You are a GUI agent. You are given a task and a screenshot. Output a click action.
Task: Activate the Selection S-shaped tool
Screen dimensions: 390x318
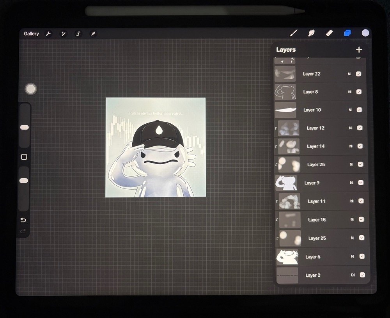point(78,34)
